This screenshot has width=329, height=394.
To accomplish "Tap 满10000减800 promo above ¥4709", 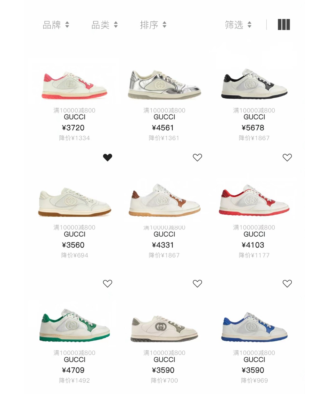I will pos(75,353).
